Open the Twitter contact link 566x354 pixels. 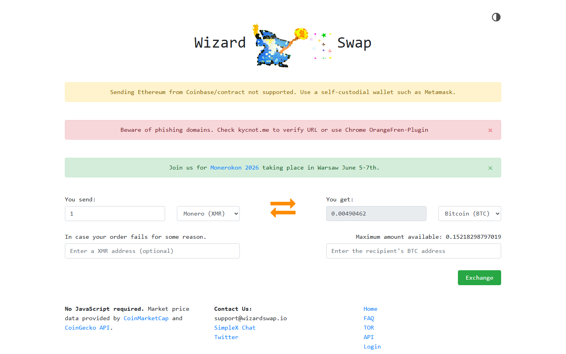(x=226, y=337)
